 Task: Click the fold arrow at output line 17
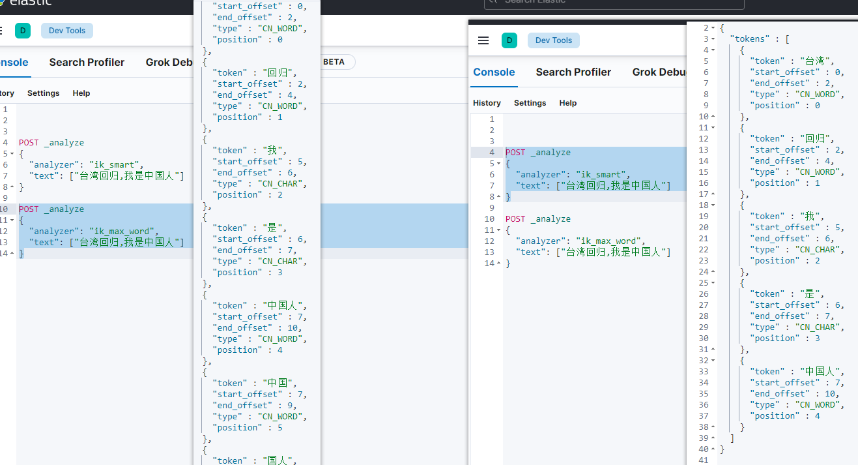pos(713,194)
